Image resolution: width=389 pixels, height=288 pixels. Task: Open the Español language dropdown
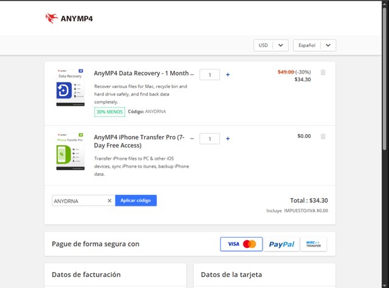314,46
